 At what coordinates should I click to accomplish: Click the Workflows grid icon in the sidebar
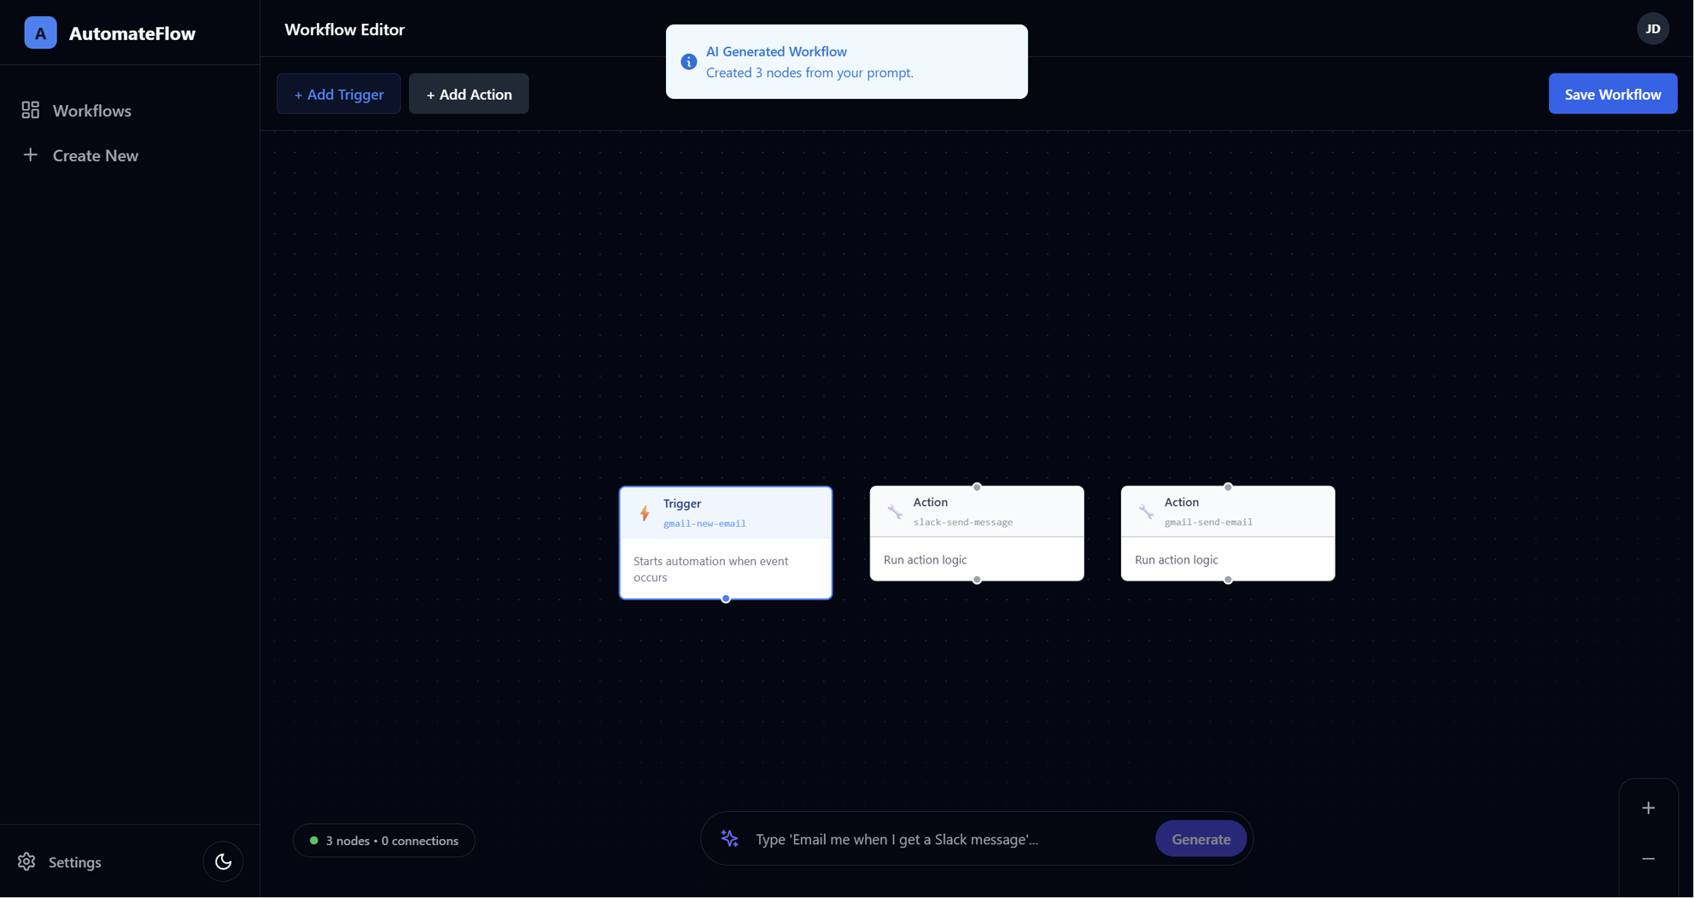[x=30, y=109]
